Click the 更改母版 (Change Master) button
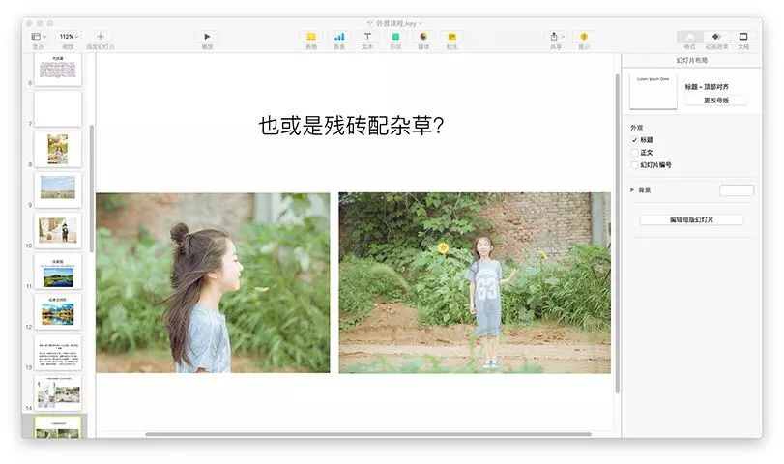784x464 pixels. coord(716,101)
